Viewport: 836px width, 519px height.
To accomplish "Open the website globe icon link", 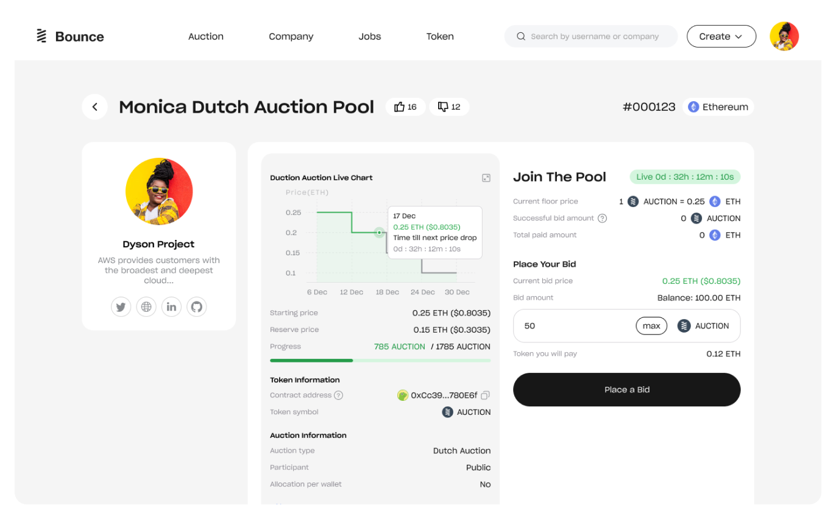I will pos(146,306).
